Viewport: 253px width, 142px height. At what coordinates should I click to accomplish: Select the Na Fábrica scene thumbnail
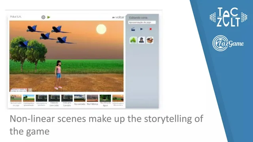93,98
